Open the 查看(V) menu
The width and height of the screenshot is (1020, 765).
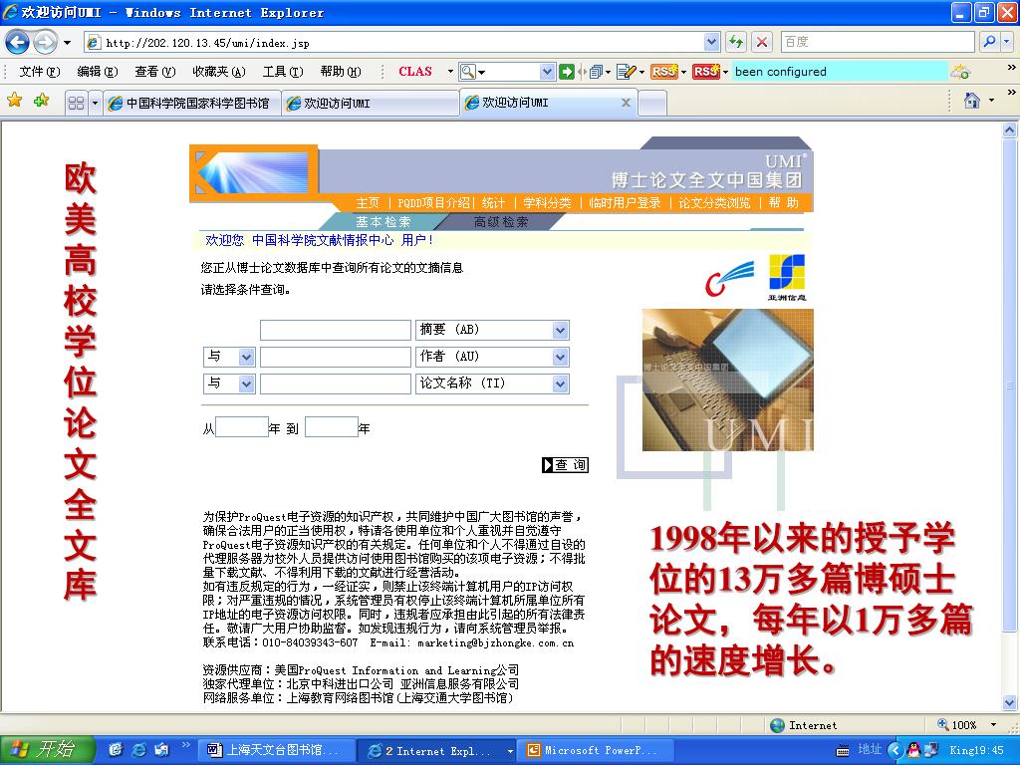point(155,72)
